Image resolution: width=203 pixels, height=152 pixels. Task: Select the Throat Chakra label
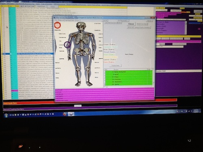[109, 52]
